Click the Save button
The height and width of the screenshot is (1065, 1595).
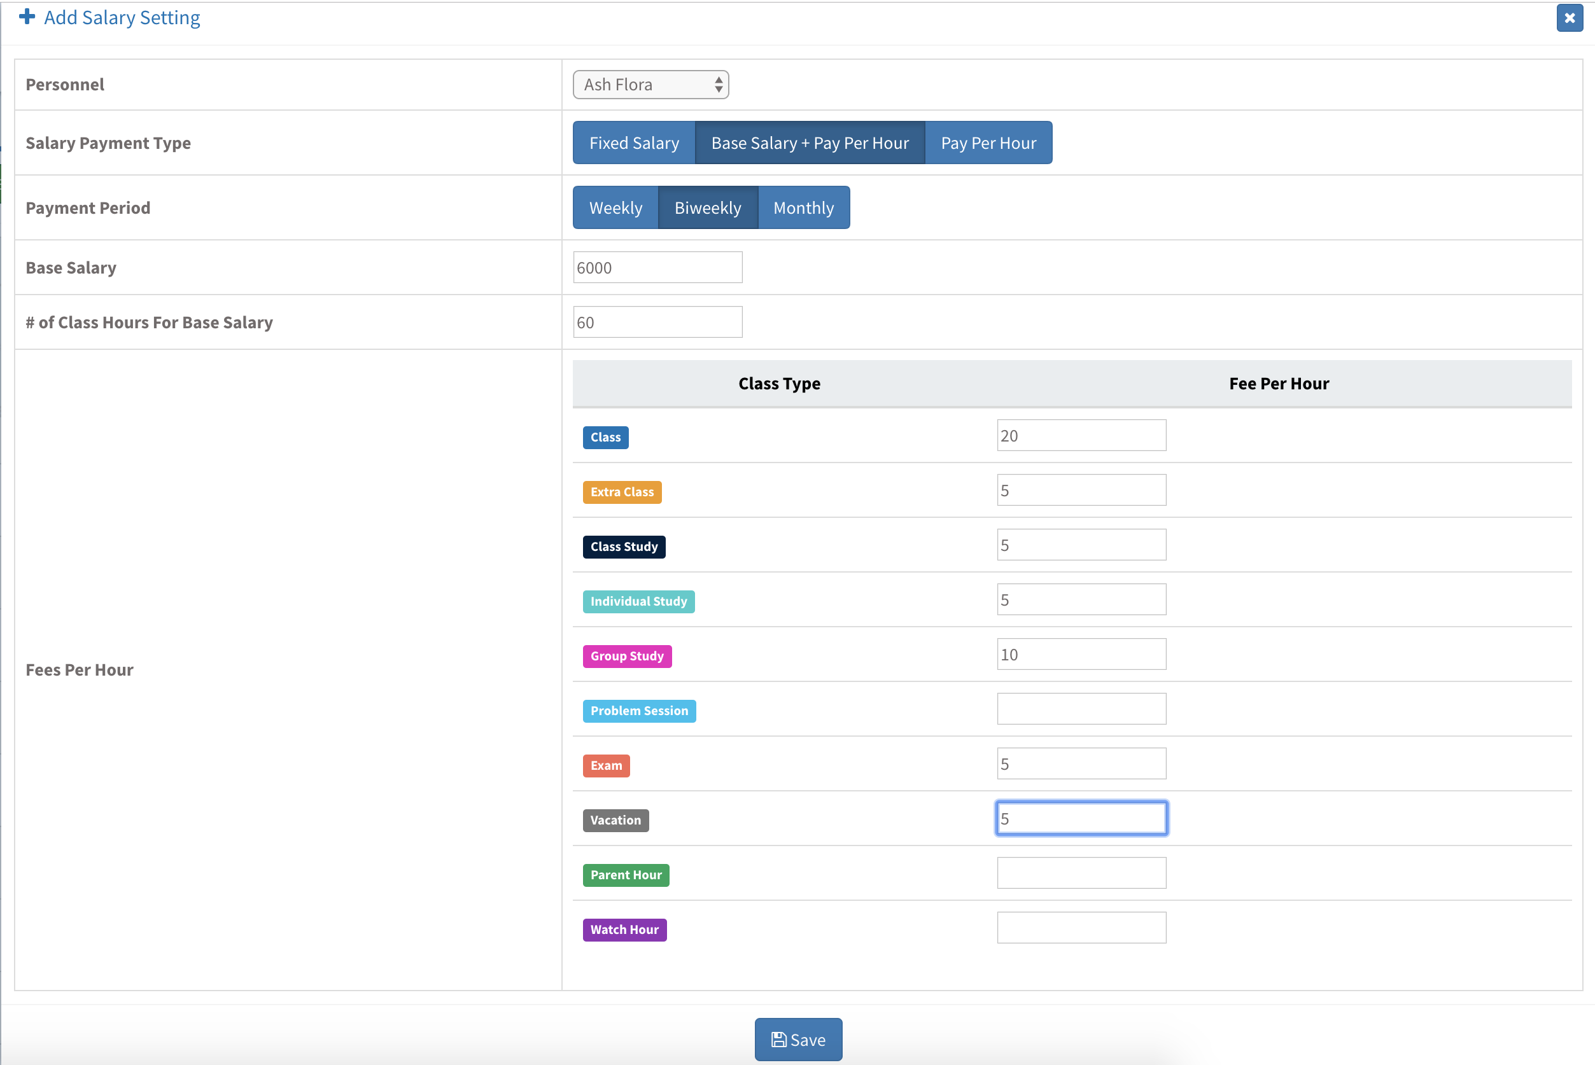pyautogui.click(x=797, y=1039)
